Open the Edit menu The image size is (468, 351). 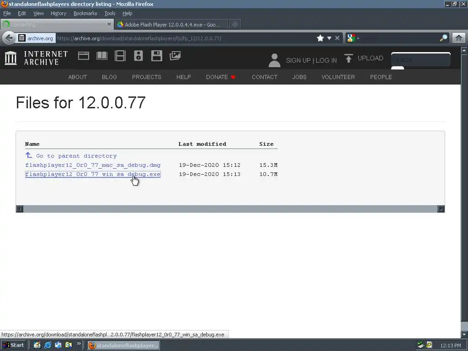click(x=22, y=13)
